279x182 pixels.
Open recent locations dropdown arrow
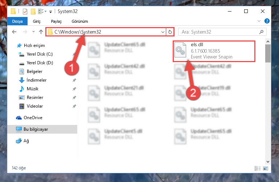33,32
